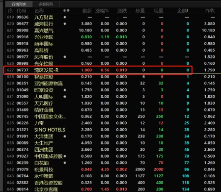Screen dimensions: 221x192
Task: Select the 四洲集团 stock name
Action: [x=44, y=150]
